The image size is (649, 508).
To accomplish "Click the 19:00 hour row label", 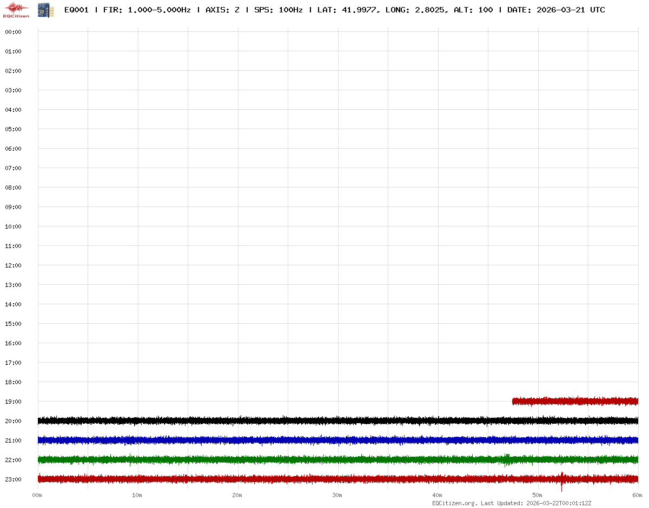I will [x=13, y=402].
